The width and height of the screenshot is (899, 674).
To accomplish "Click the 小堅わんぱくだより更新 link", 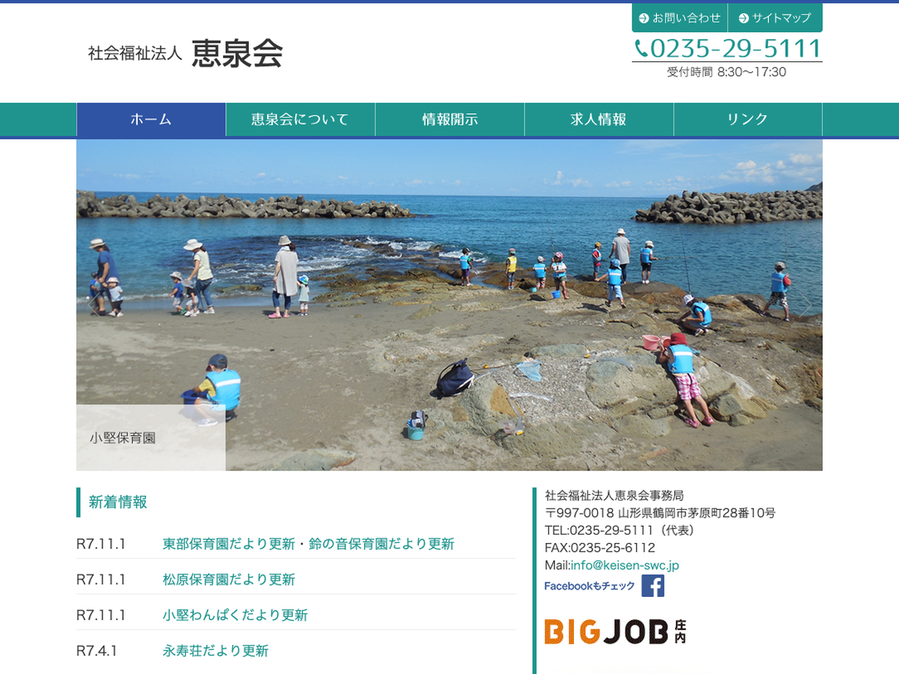I will 235,615.
